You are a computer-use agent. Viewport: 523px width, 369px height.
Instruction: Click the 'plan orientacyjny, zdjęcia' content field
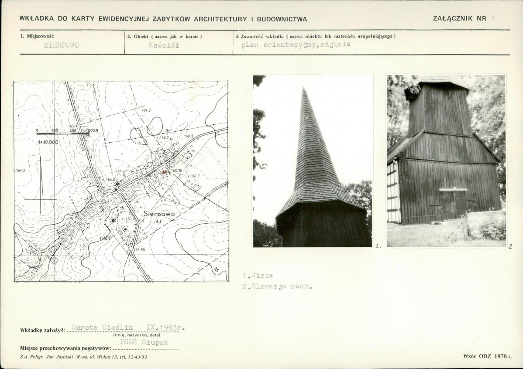296,45
